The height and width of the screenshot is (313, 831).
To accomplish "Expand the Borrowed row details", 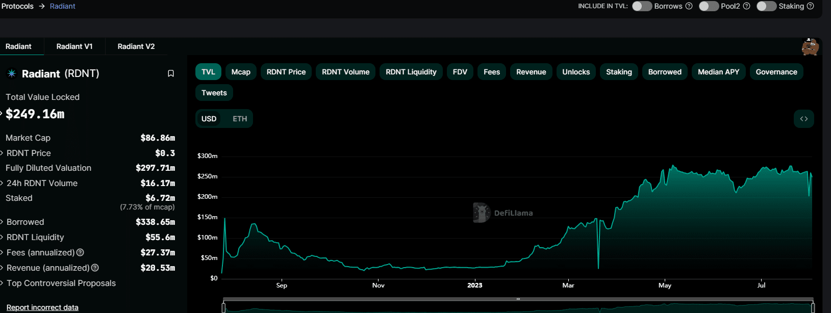I will 25,222.
